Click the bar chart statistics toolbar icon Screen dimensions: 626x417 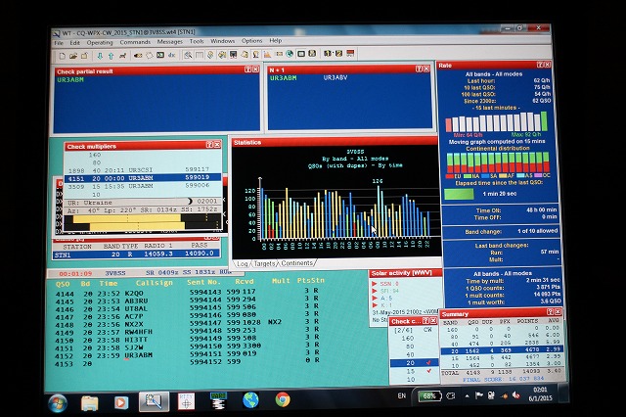[267, 54]
